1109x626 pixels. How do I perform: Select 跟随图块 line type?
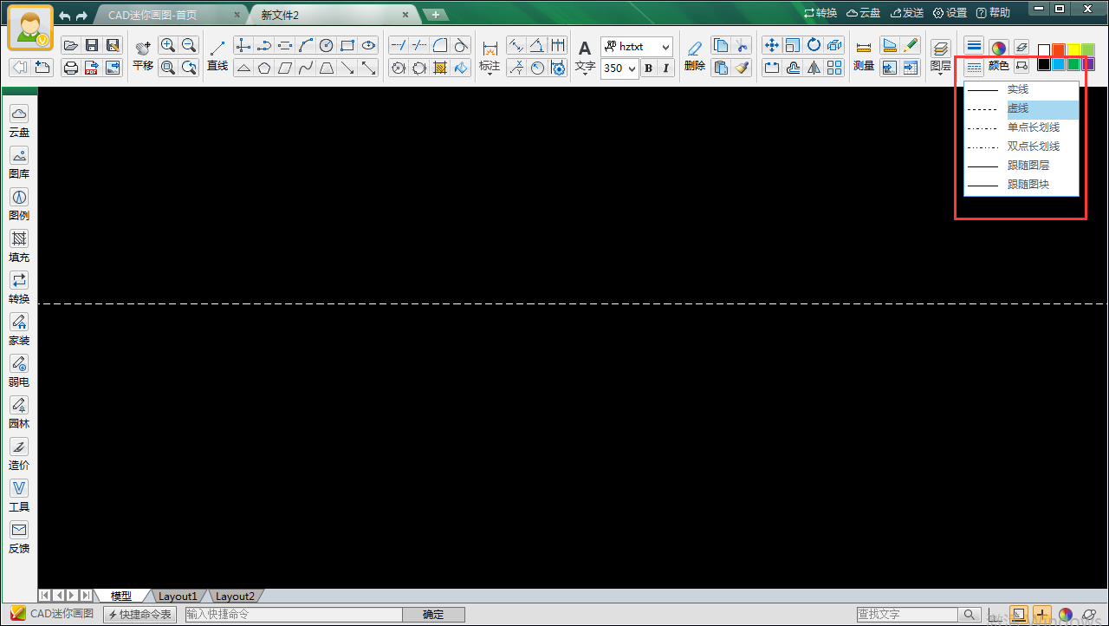1021,185
